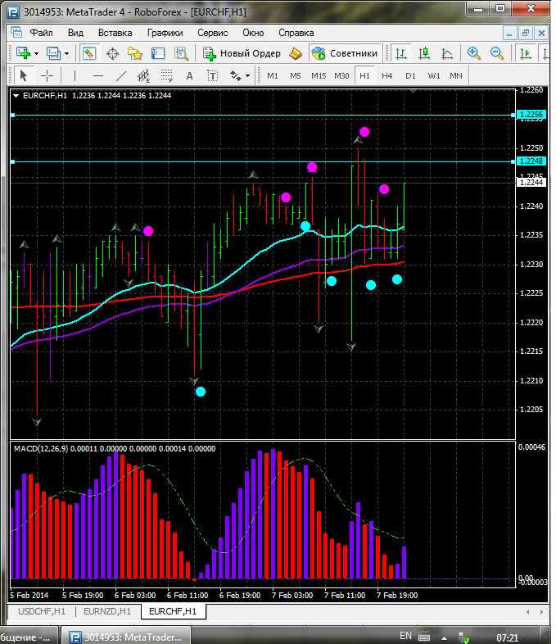This screenshot has height=644, width=556.
Task: Expand the arrows objects dropdown
Action: coord(246,75)
